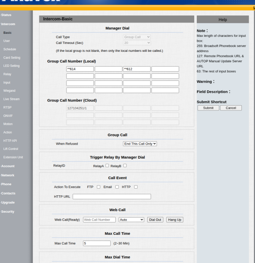Screen dimensions: 255x263
Task: Open the Relay menu item
Action: (7, 74)
